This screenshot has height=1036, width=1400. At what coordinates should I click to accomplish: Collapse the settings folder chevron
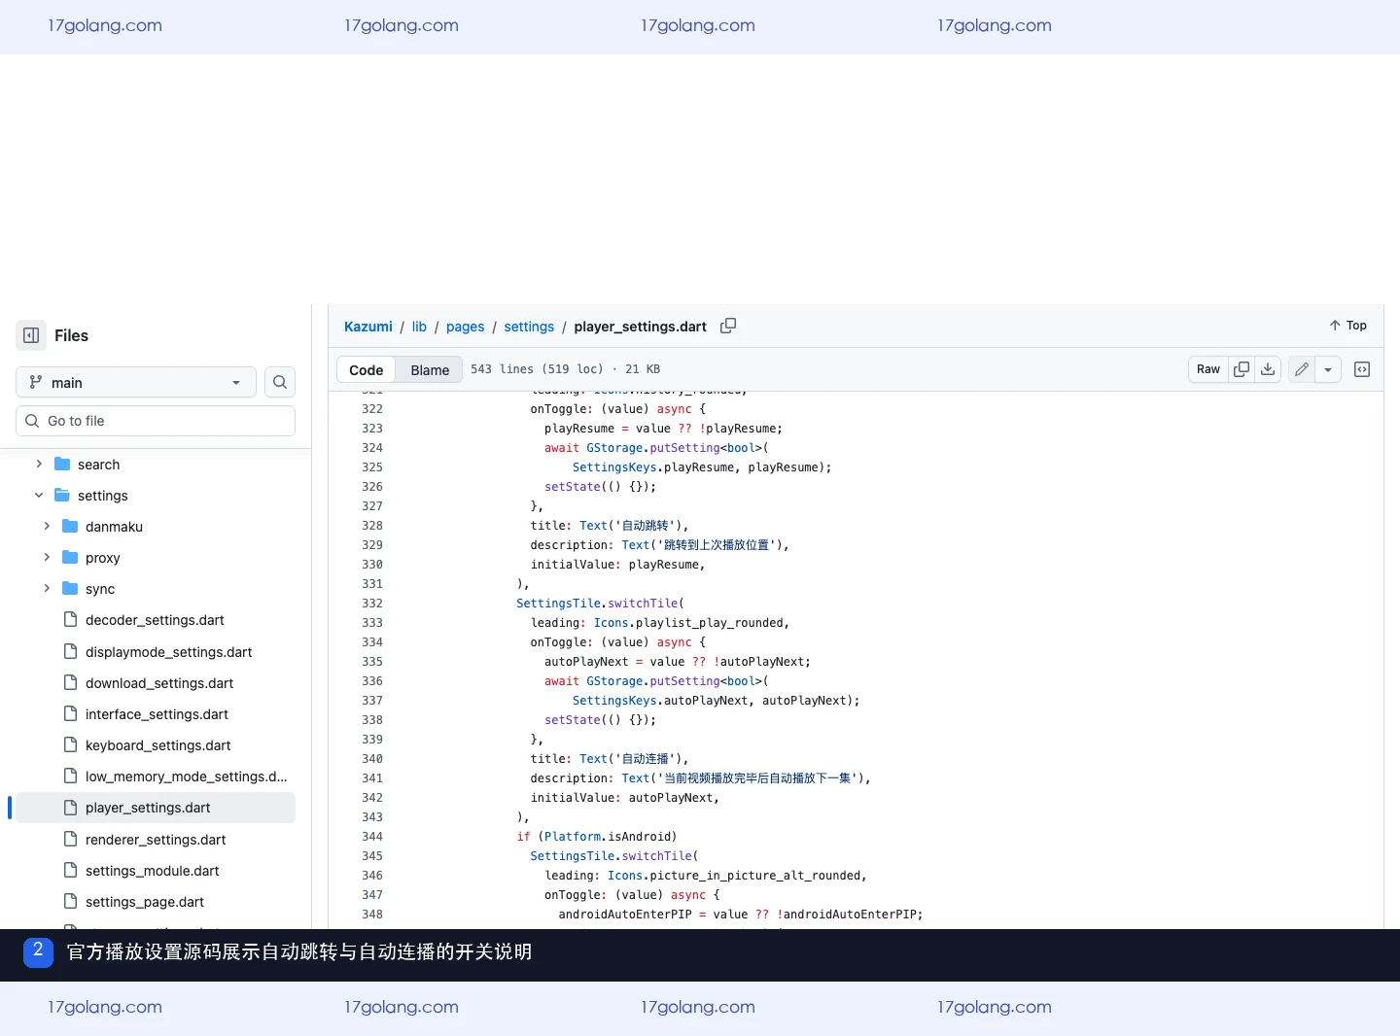(x=39, y=495)
